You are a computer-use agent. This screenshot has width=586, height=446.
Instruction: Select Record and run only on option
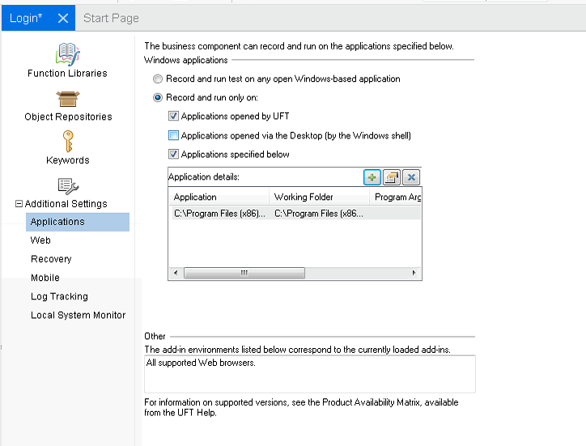158,98
